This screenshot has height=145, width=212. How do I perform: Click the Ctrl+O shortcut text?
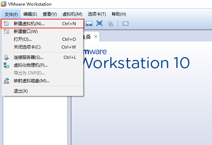point(69,39)
